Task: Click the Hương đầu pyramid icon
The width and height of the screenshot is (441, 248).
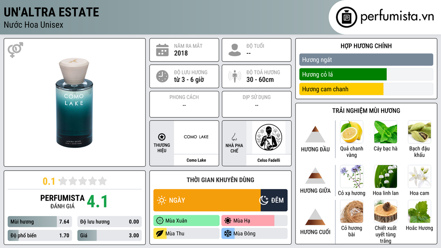Action: pos(315,134)
